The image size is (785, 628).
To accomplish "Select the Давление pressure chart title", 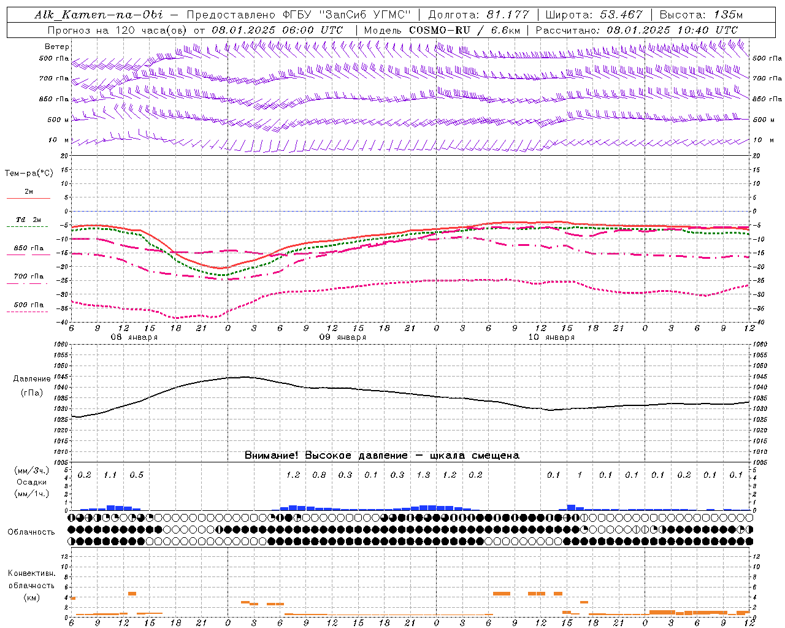I will pyautogui.click(x=32, y=379).
